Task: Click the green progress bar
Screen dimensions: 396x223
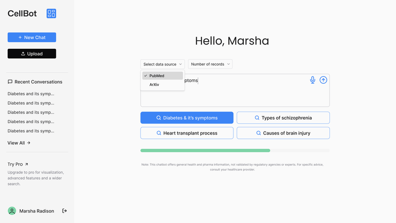Action: 205,150
